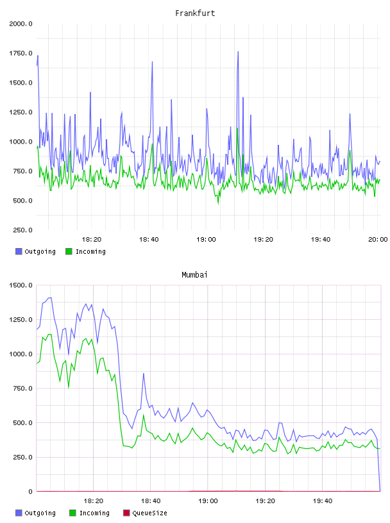Image resolution: width=390 pixels, height=523 pixels.
Task: Click the 1500.0 y-axis label on Frankfurt
Action: click(21, 83)
